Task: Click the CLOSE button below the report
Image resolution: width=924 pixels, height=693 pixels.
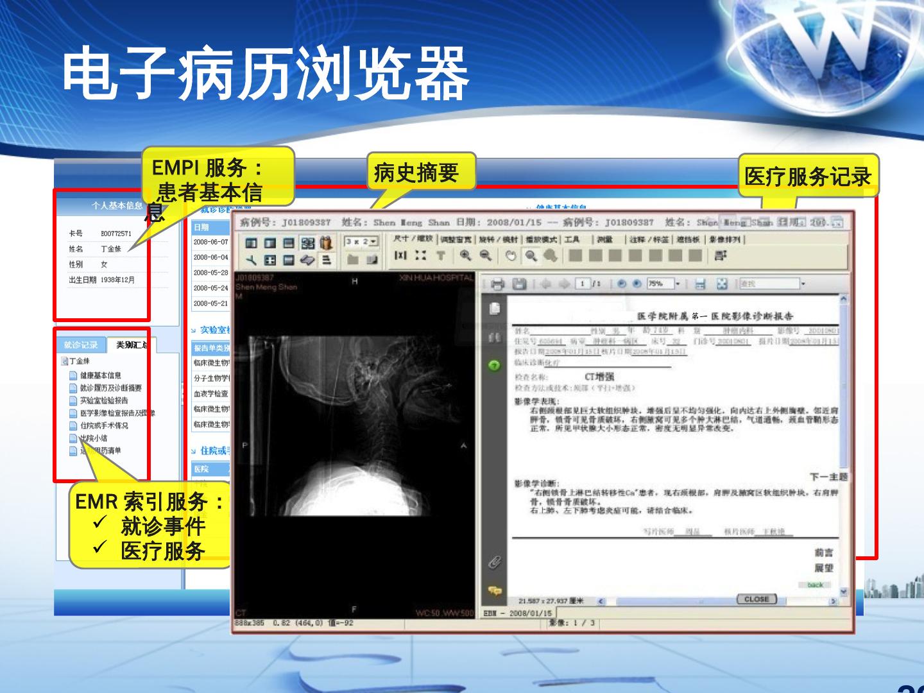Action: 757,599
